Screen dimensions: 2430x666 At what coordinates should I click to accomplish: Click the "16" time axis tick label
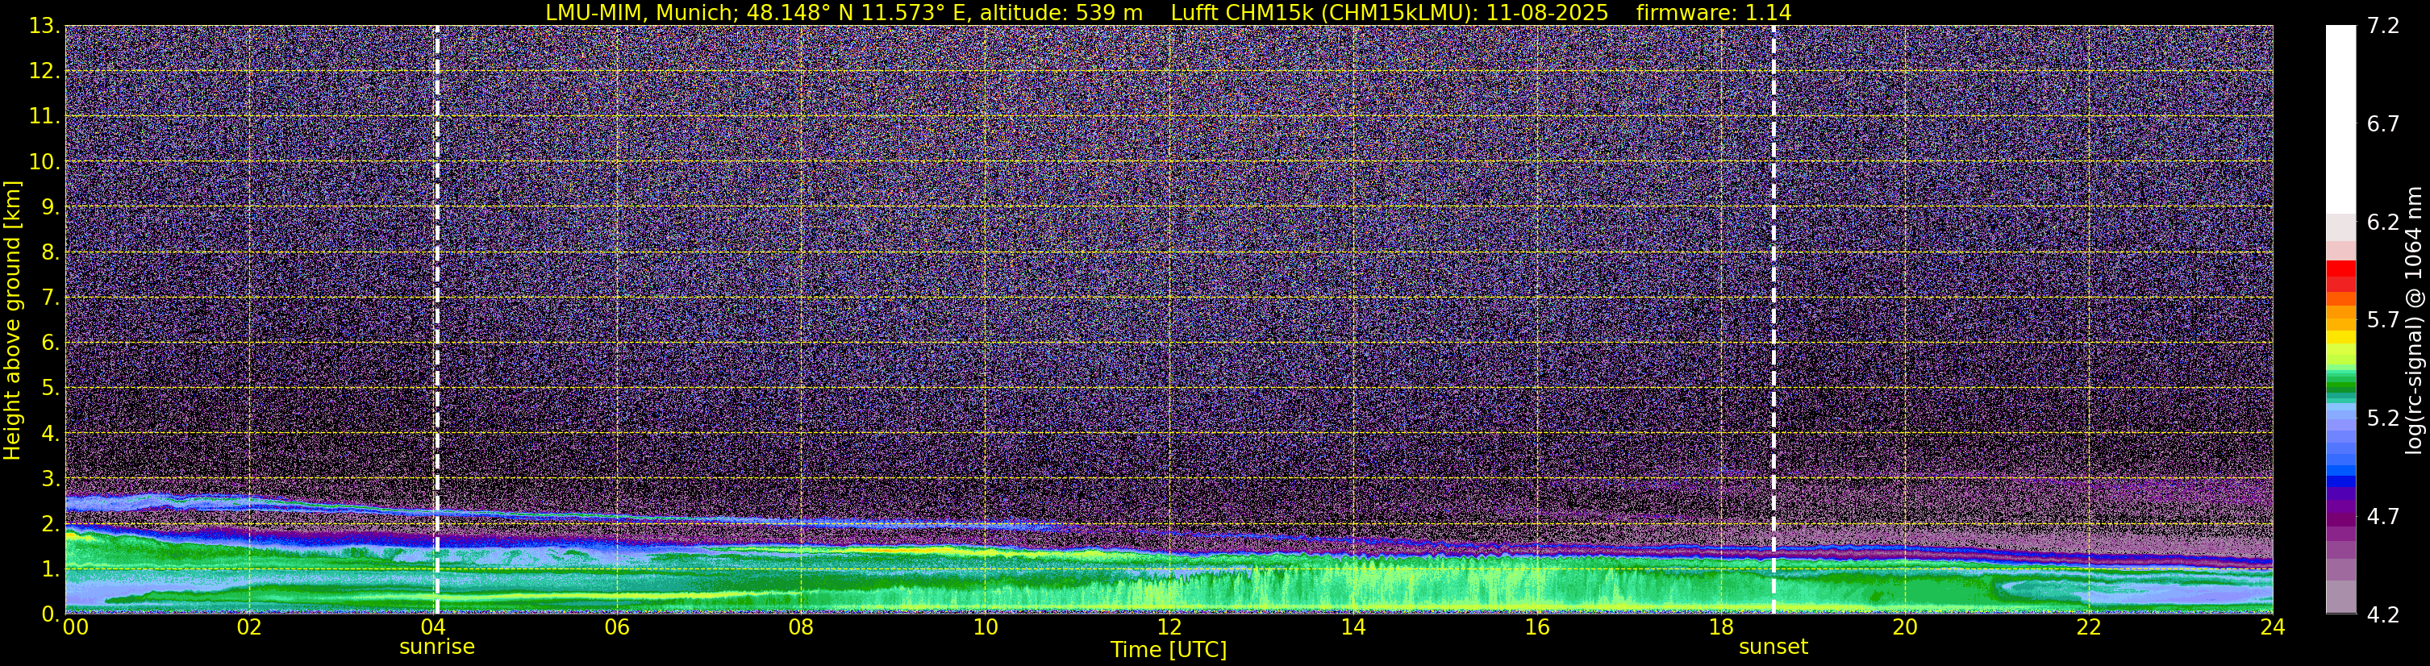pyautogui.click(x=1536, y=627)
